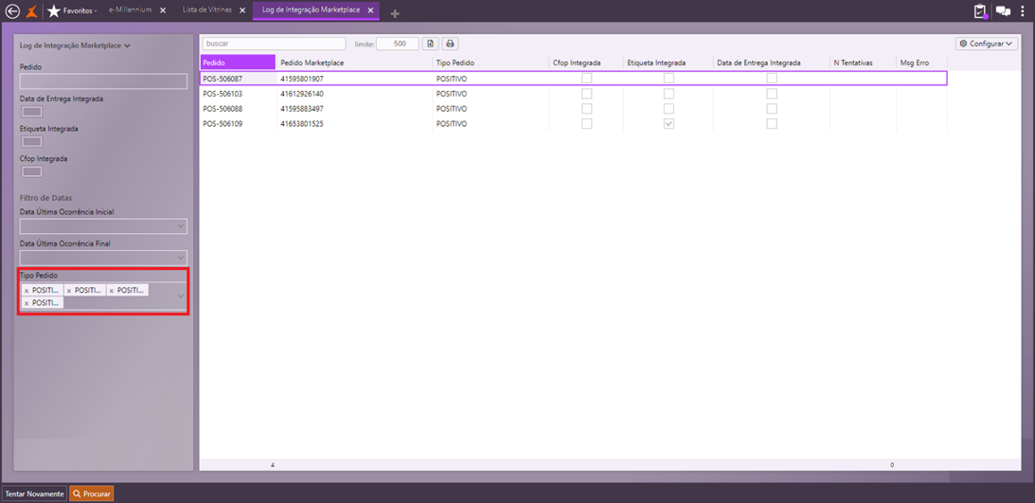Uncheck Etiqueta Integrada for POS-506109
The width and height of the screenshot is (1035, 503).
(669, 123)
